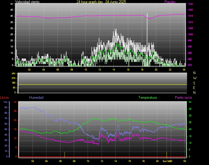209x165 pixels.
Task: Click the 1015 pressure axis value
Action: (x=190, y=16)
